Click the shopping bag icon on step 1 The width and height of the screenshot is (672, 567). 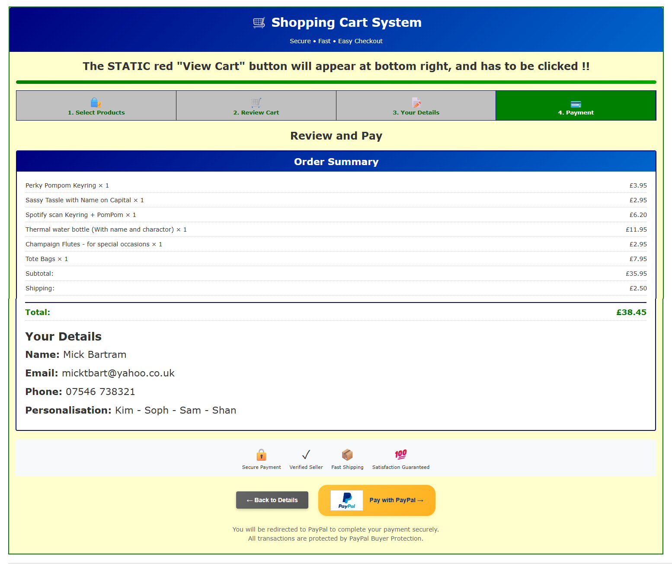click(96, 103)
